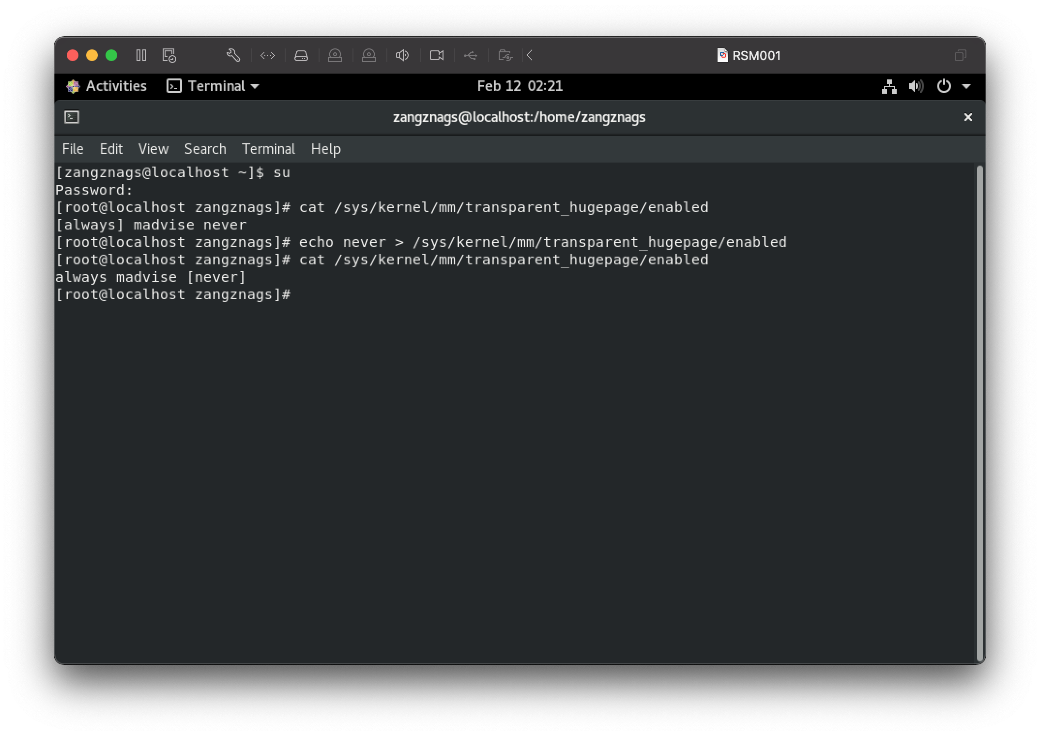Open the VM snapshot icon
The height and width of the screenshot is (736, 1040).
[169, 56]
